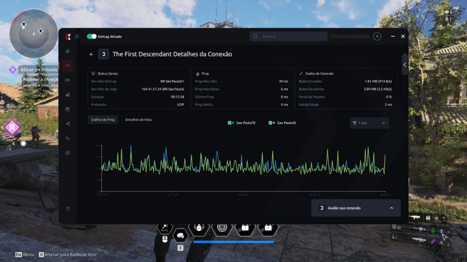Click the ping graph chart area
This screenshot has width=467, height=262.
244,168
